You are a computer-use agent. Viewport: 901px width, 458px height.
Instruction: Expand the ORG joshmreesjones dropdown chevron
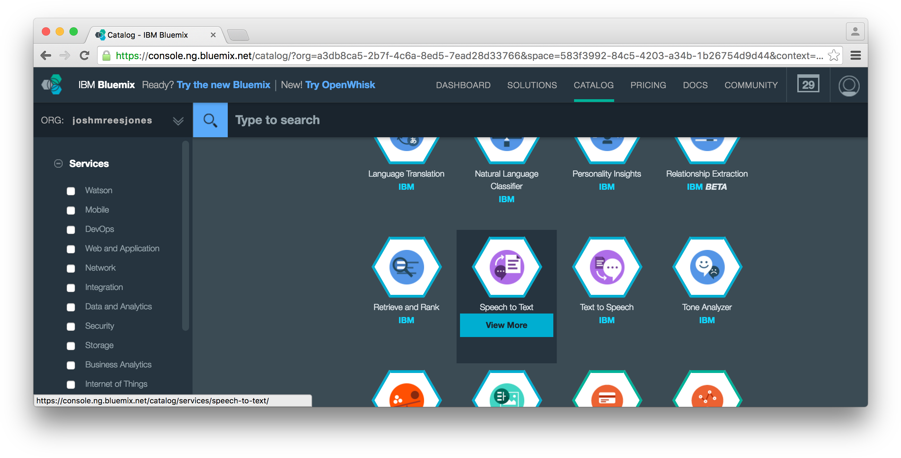(x=178, y=121)
